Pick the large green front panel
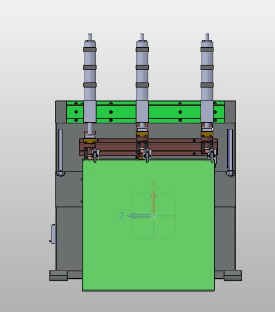The width and height of the screenshot is (275, 312). tap(148, 225)
